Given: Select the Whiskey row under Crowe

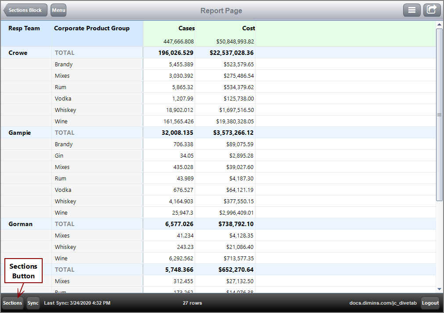Looking at the screenshot, I should pos(65,110).
